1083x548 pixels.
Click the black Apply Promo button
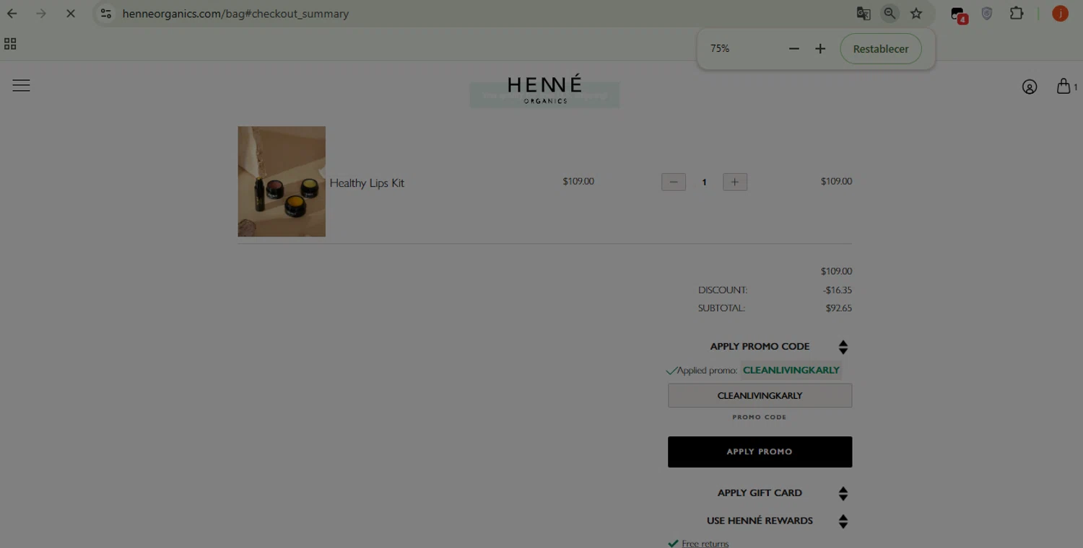[760, 451]
